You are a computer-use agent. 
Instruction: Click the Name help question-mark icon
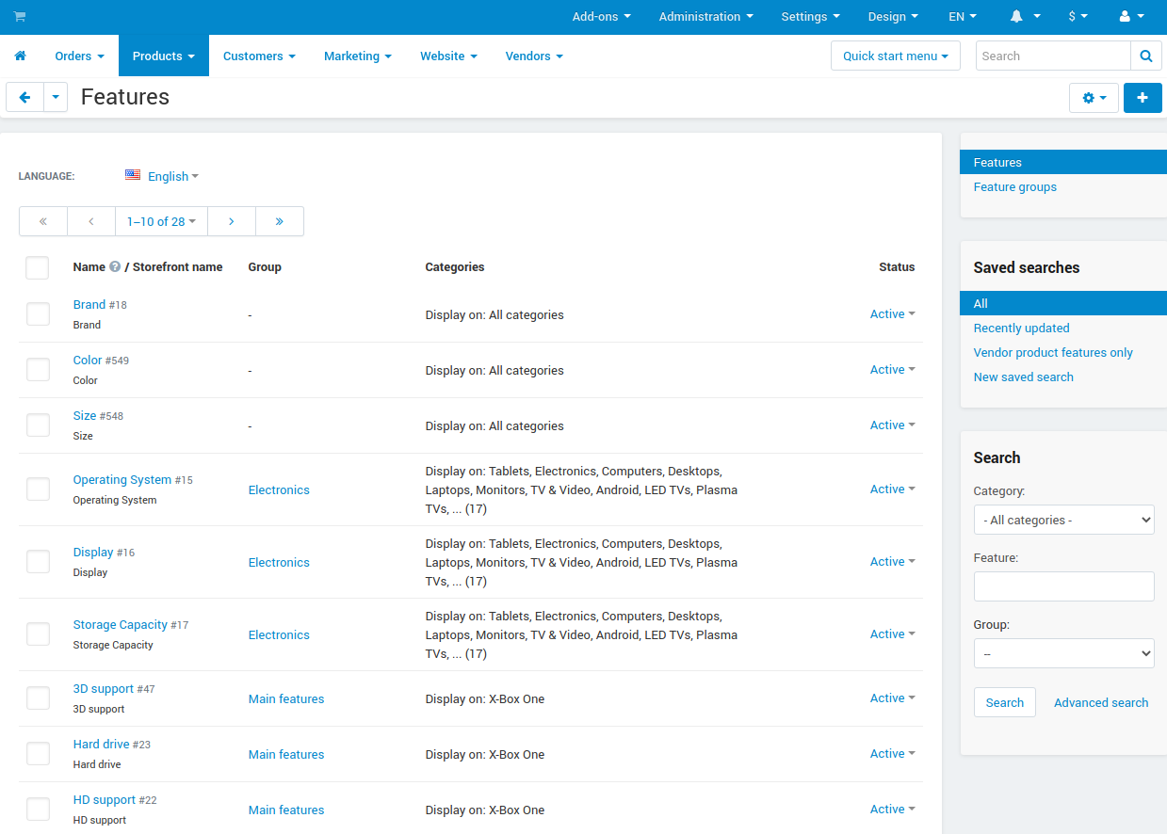coord(115,267)
